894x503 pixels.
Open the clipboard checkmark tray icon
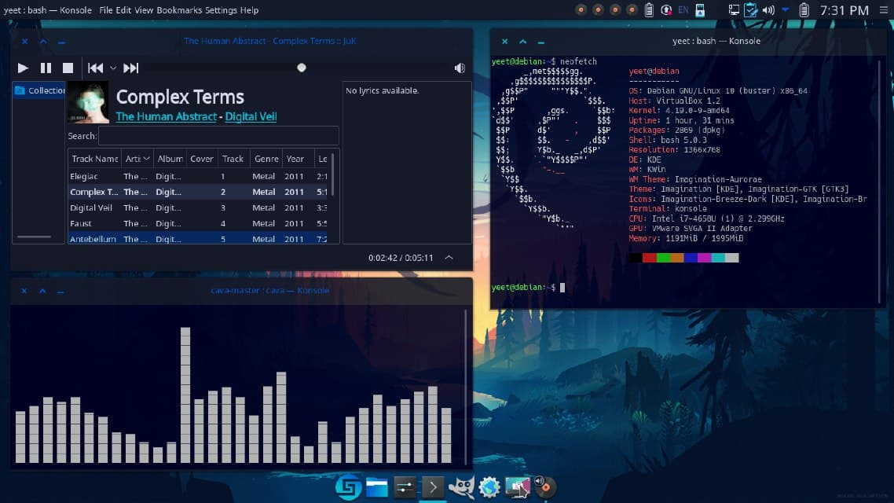[x=751, y=10]
